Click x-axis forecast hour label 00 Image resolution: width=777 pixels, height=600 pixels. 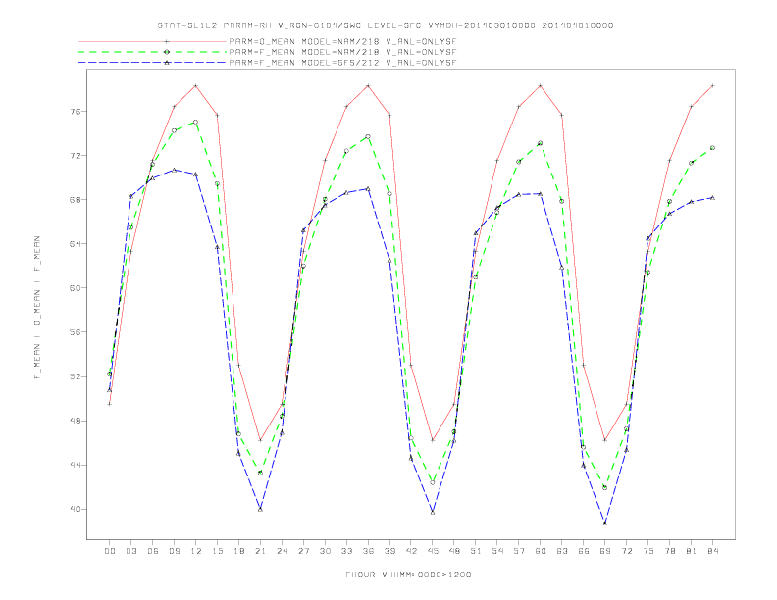pos(110,551)
